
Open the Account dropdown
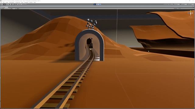tap(177, 5)
